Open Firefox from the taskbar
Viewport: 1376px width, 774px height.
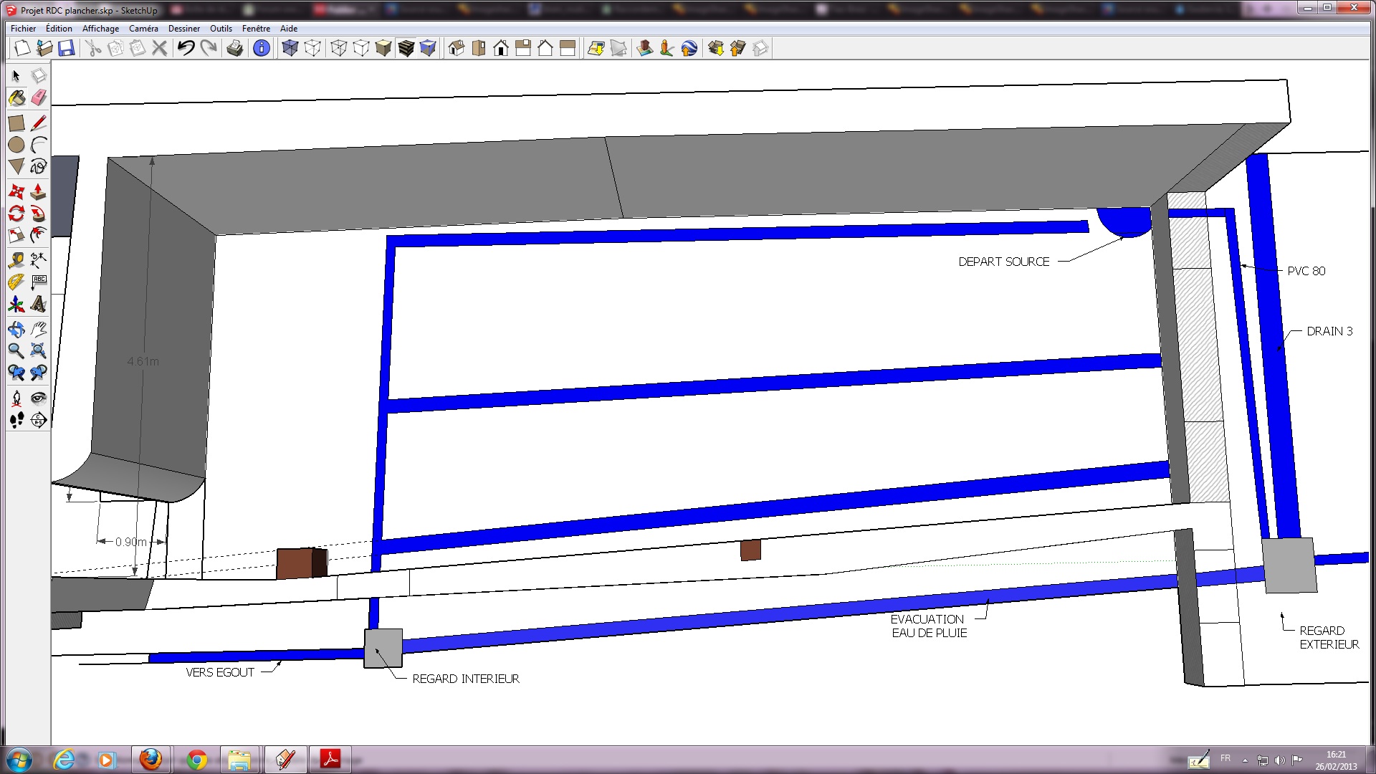(x=150, y=759)
